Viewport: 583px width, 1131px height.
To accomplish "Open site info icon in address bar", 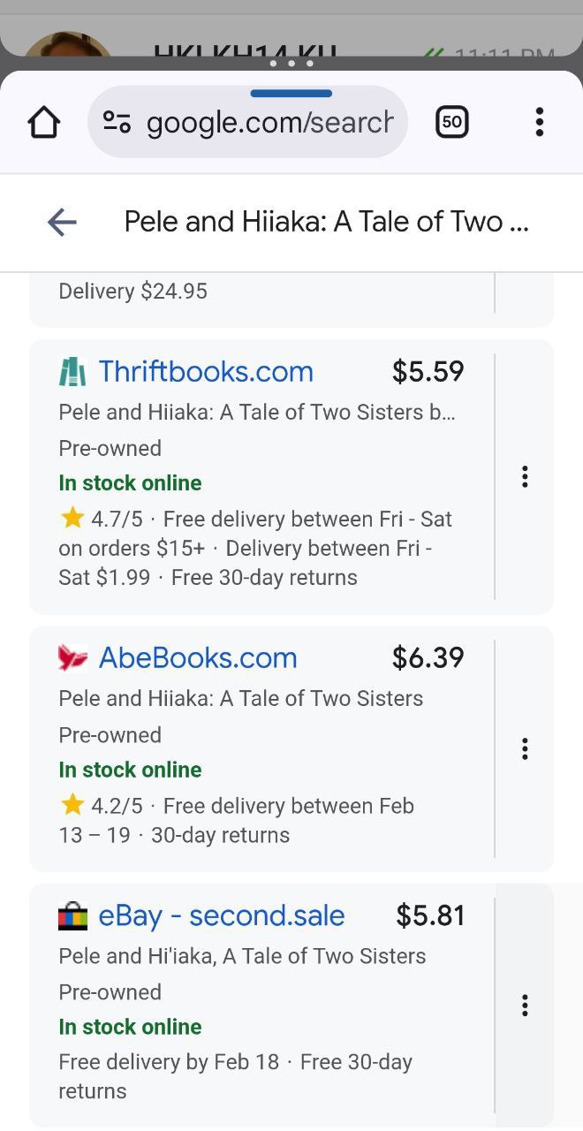I will pyautogui.click(x=117, y=122).
